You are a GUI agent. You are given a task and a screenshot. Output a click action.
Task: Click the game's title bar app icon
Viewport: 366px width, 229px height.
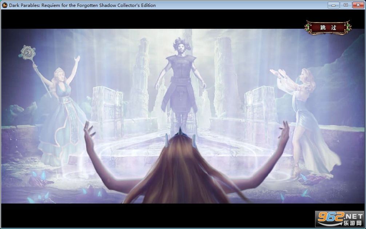(x=5, y=5)
